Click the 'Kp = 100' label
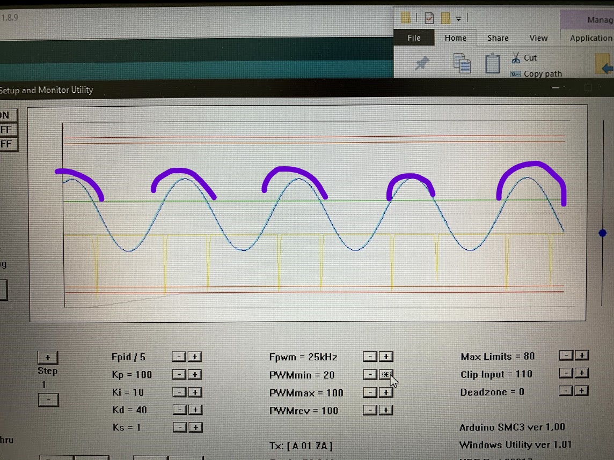Viewport: 614px width, 460px height. pos(132,374)
